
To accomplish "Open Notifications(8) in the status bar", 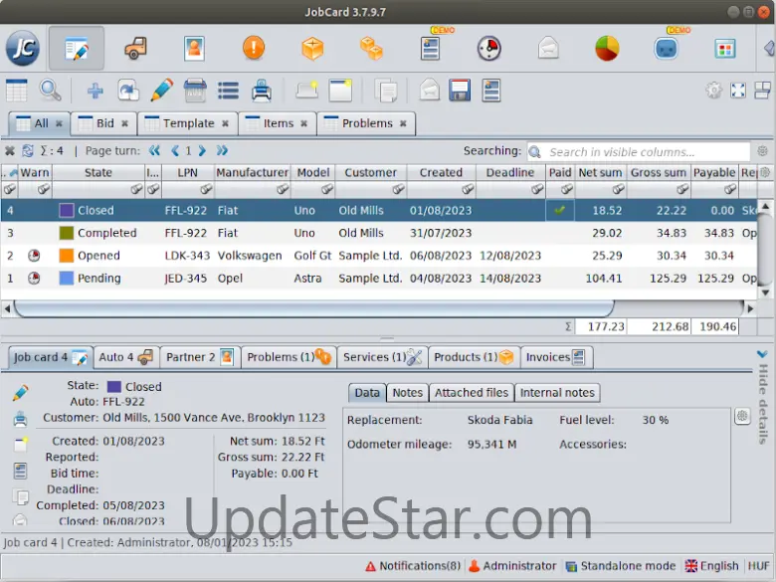I will pyautogui.click(x=413, y=566).
